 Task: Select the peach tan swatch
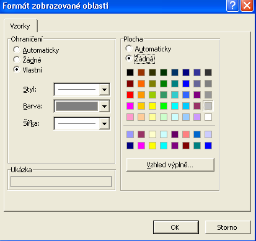(141, 117)
